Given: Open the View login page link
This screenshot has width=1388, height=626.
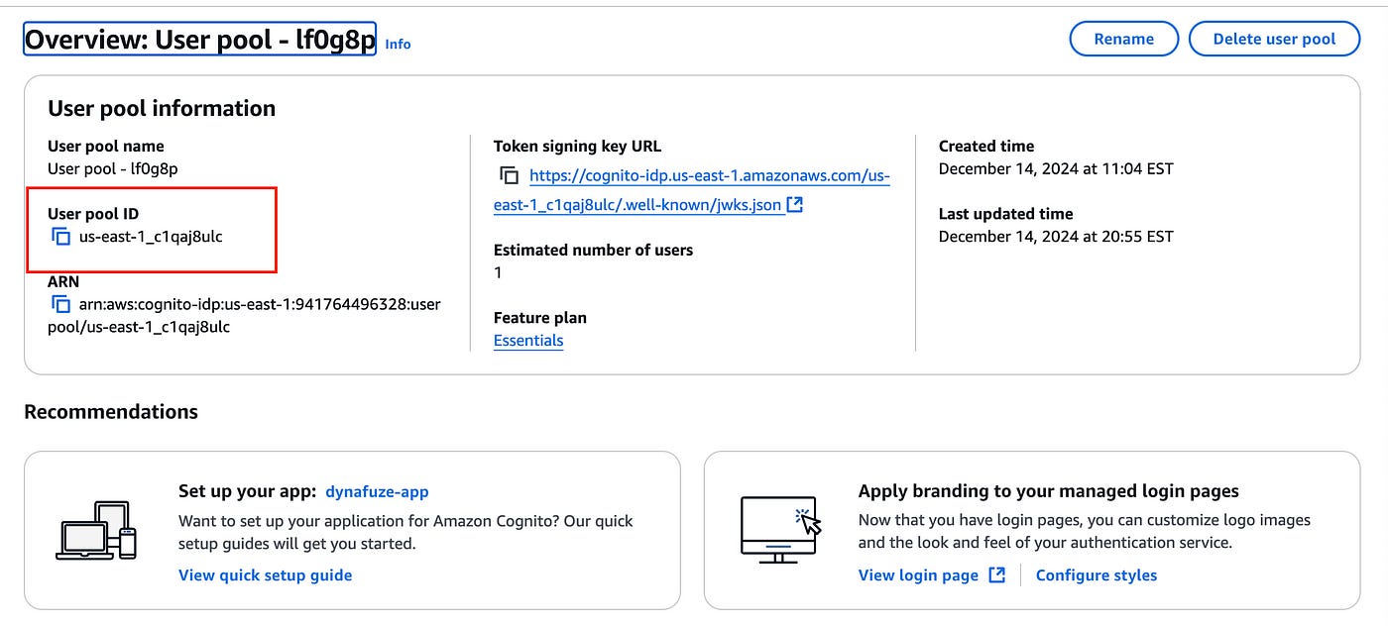Looking at the screenshot, I should coord(918,575).
